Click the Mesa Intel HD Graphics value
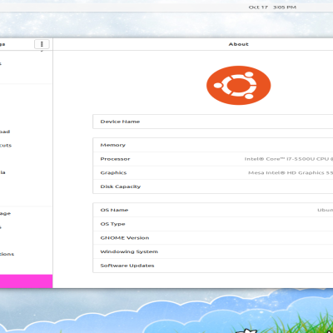This screenshot has width=333, height=333. click(x=291, y=173)
